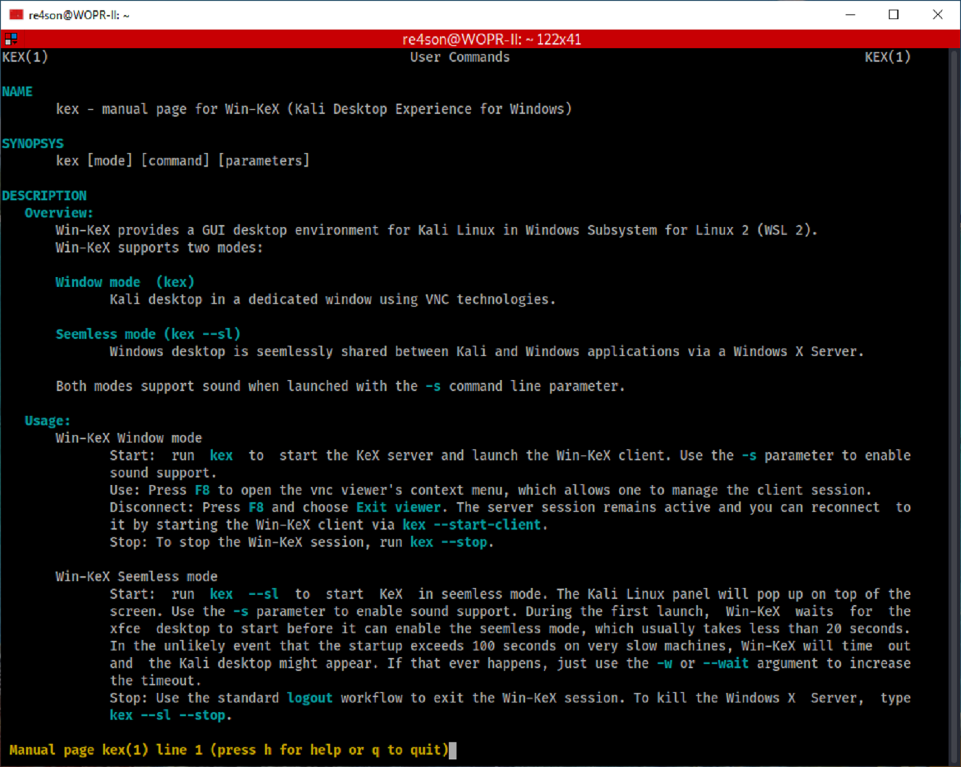The width and height of the screenshot is (961, 767).
Task: Click the cursor at the manual page prompt
Action: pyautogui.click(x=453, y=750)
